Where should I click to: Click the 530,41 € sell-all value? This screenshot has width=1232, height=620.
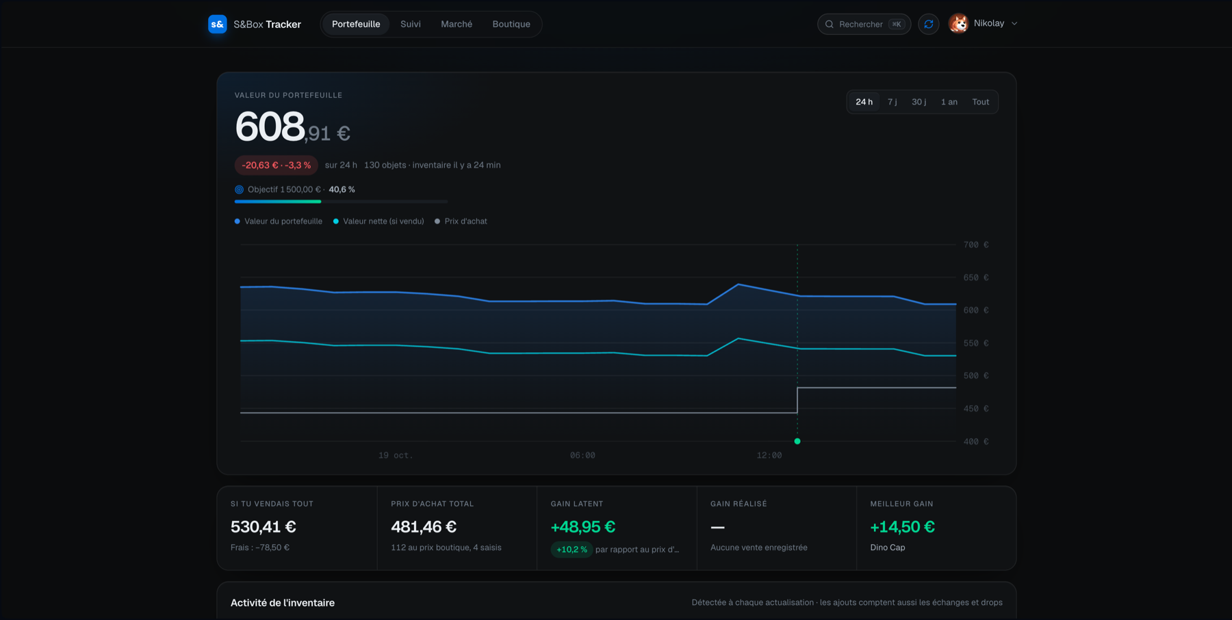(264, 527)
